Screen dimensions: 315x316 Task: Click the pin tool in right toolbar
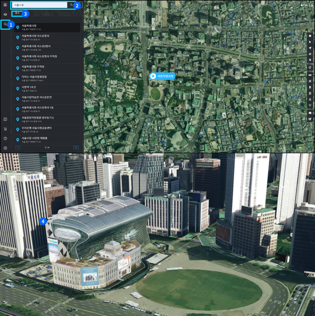[310, 60]
